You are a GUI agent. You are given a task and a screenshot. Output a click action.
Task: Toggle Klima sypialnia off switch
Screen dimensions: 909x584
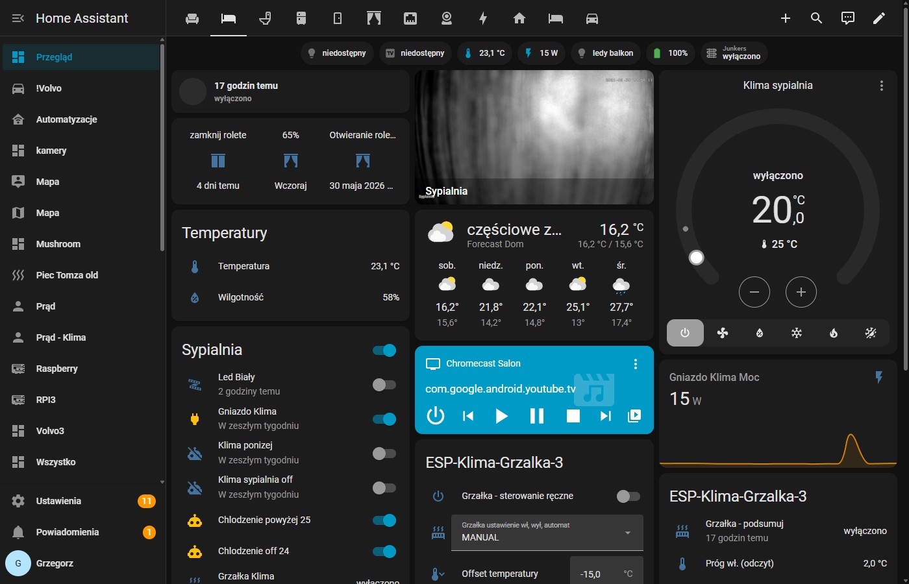coord(384,487)
